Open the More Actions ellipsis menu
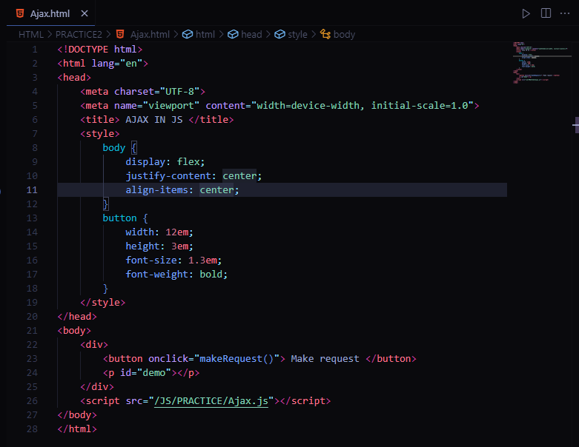Viewport: 579px width, 447px height. pos(565,13)
